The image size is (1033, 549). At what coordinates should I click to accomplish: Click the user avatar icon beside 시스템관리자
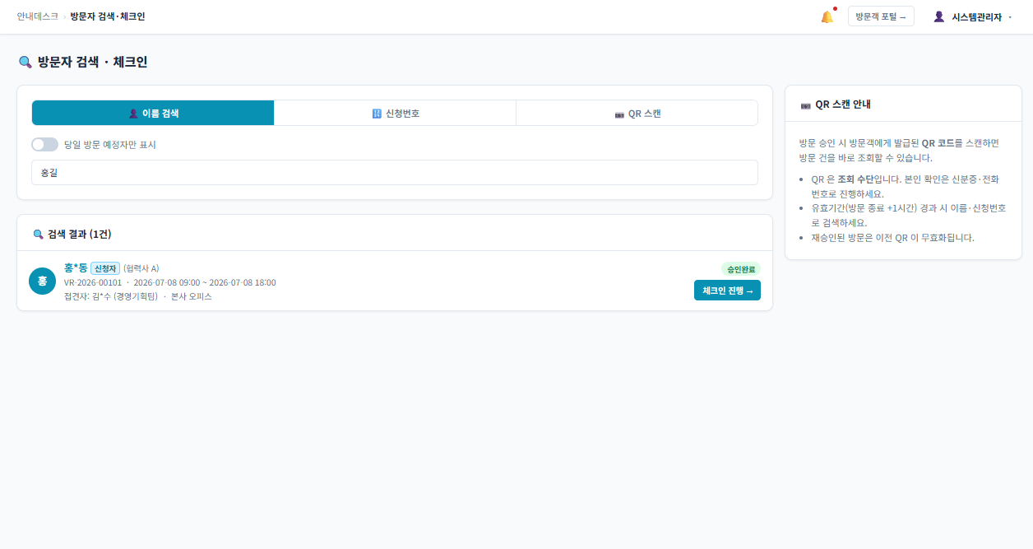pos(938,16)
